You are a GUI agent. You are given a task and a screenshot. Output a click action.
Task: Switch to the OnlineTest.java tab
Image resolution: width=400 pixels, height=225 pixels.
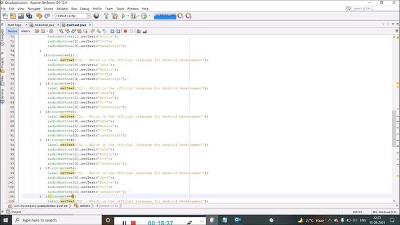pyautogui.click(x=44, y=25)
